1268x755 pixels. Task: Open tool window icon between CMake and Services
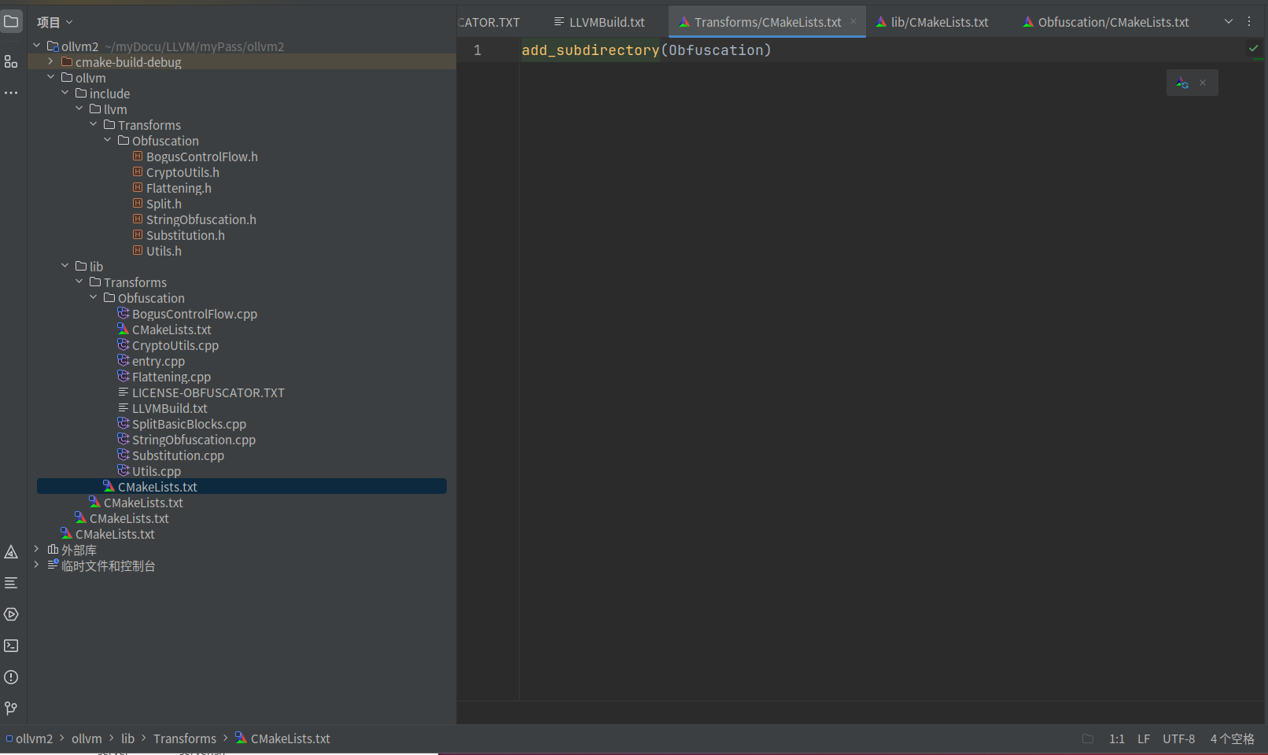(x=11, y=583)
